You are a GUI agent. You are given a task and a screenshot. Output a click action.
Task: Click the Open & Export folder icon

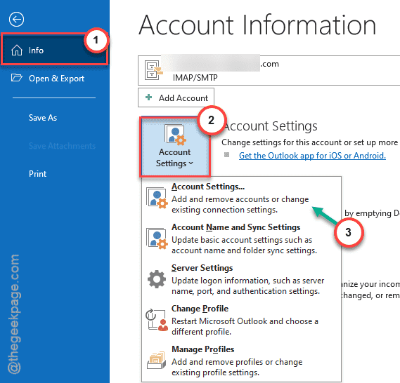[x=17, y=78]
